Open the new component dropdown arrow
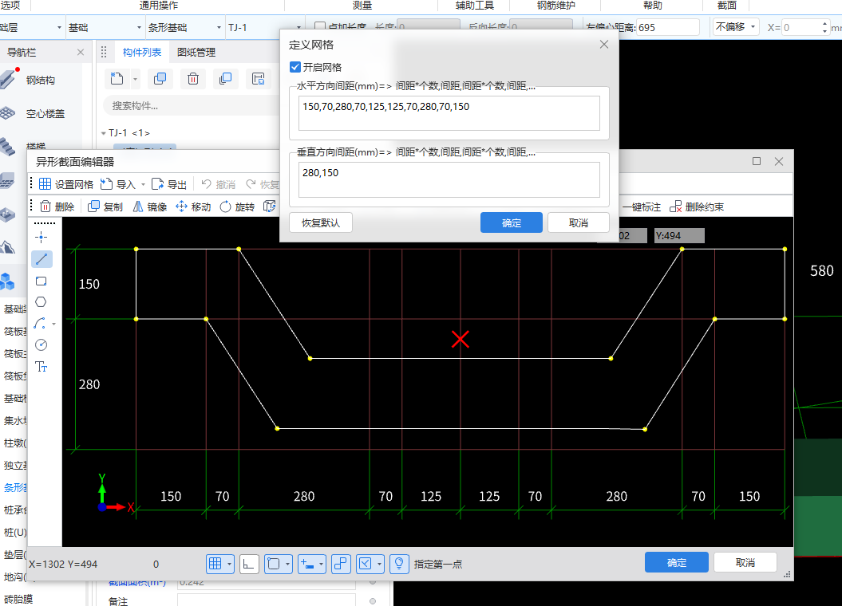This screenshot has width=842, height=606. 135,80
